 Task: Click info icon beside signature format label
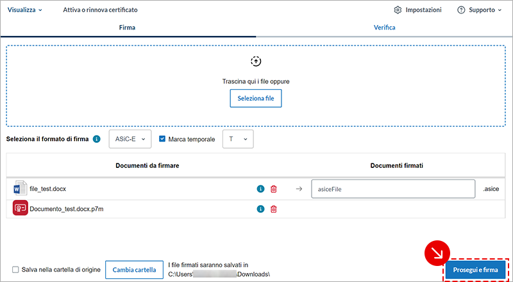click(x=96, y=139)
